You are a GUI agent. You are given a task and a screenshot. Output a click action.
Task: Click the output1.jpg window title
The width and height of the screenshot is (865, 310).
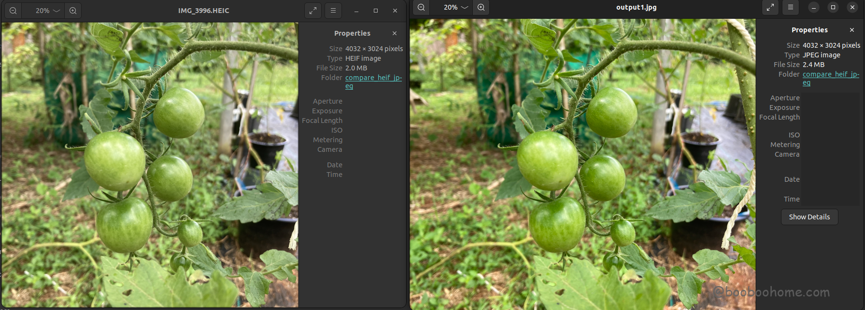point(636,7)
